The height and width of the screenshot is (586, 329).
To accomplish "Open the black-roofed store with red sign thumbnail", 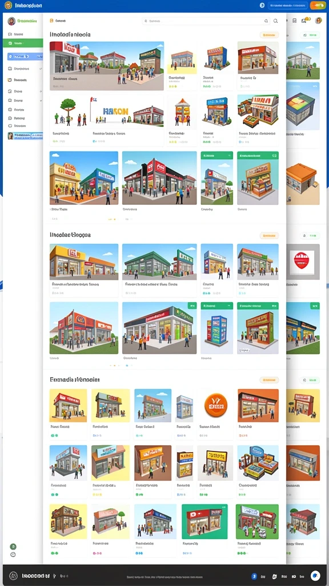I will (x=159, y=178).
